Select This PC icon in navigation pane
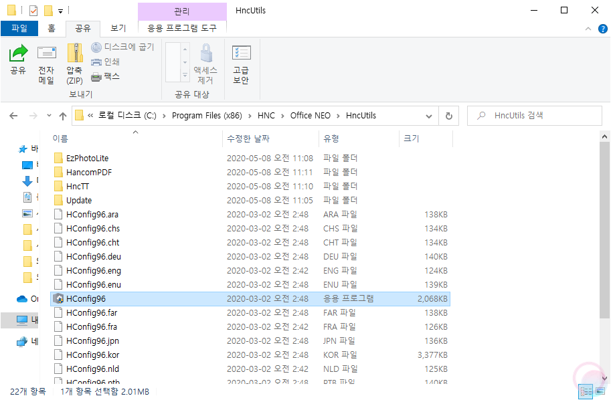 [22, 320]
